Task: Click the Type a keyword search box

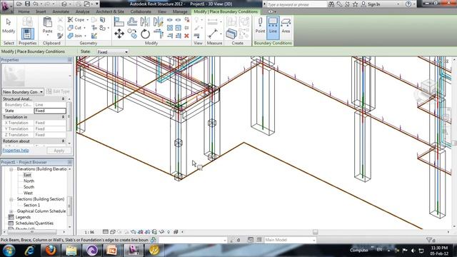Action: [297, 4]
